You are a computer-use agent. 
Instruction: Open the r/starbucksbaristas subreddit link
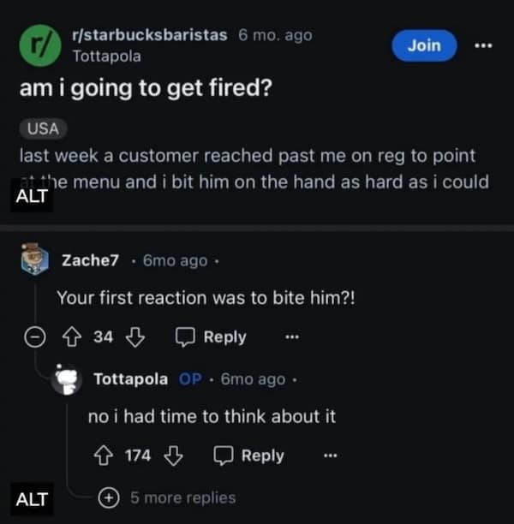click(150, 35)
